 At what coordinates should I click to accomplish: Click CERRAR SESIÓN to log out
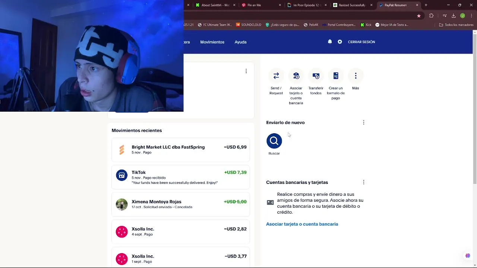[x=361, y=42]
